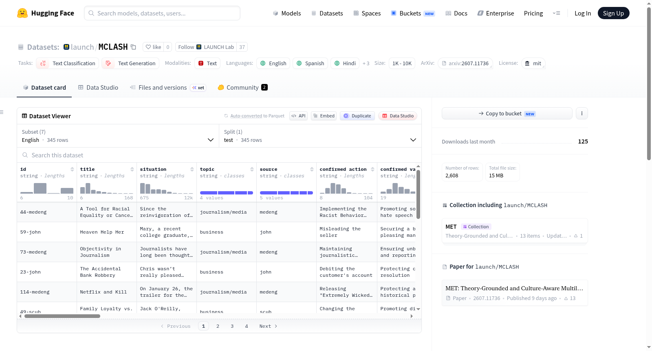
Task: Duplicate the dataset
Action: coord(357,116)
